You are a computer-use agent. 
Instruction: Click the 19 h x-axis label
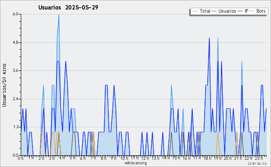pos(218,158)
